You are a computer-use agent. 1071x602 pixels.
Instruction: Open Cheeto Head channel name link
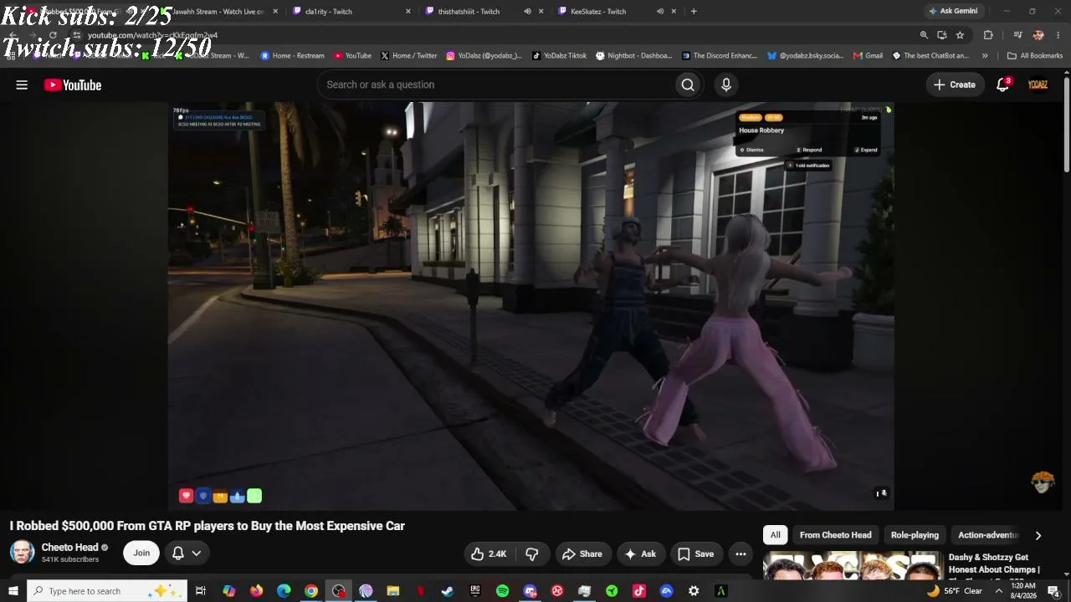coord(70,548)
